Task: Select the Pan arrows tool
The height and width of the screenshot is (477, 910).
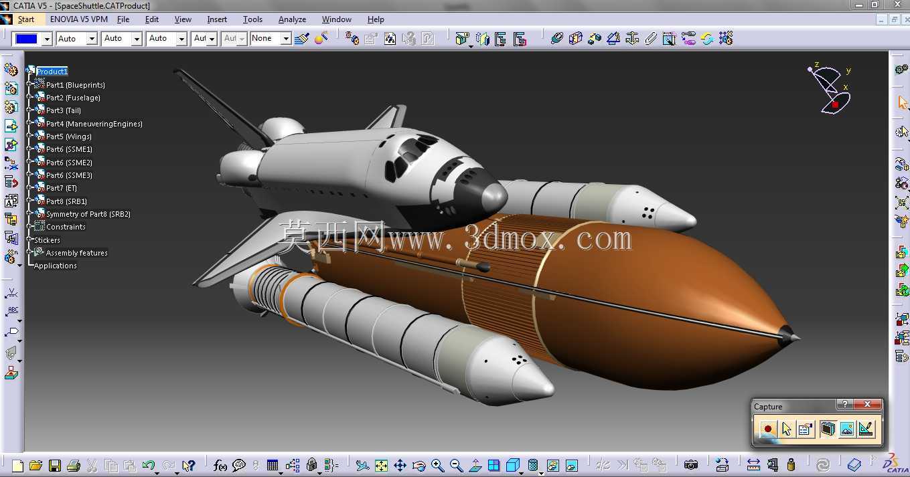Action: [400, 465]
